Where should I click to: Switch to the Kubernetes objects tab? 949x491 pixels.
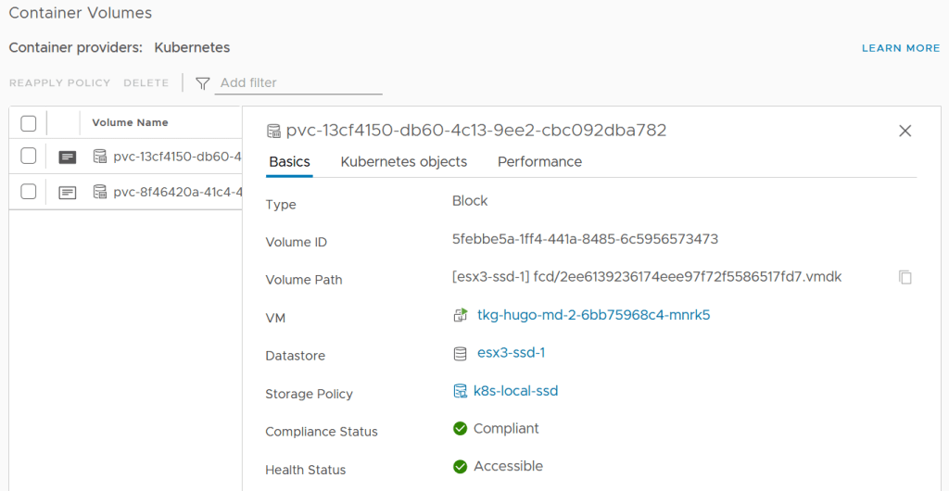(403, 162)
